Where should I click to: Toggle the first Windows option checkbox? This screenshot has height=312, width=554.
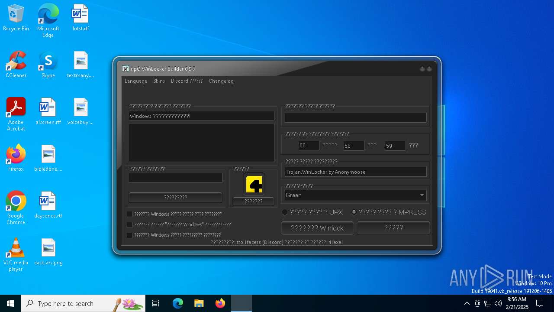click(129, 214)
